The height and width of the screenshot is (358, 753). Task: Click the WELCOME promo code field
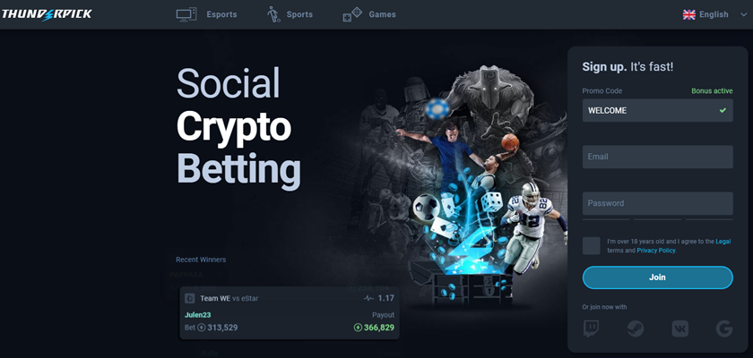coord(657,110)
